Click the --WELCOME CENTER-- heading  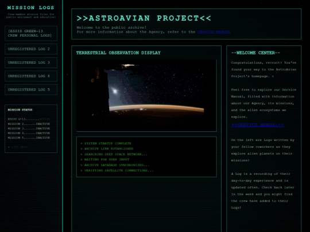coord(255,53)
